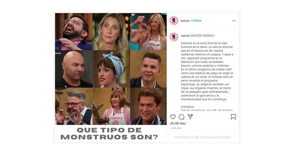Click the voicot profile avatar in header

(174, 21)
